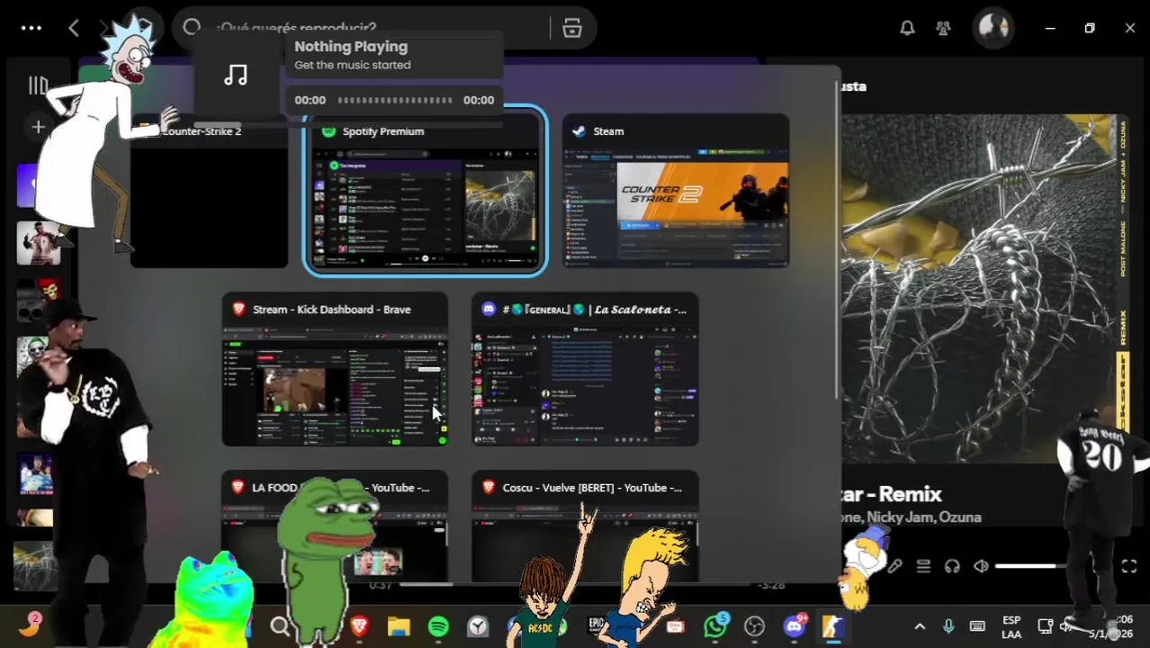Switch to Coscu - Vuelve YouTube window

click(x=585, y=526)
